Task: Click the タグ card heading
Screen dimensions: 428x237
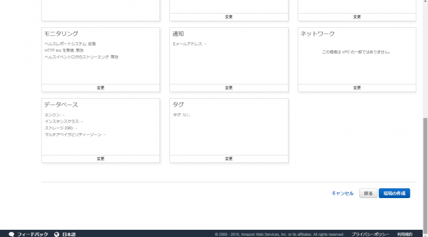Action: pos(178,105)
